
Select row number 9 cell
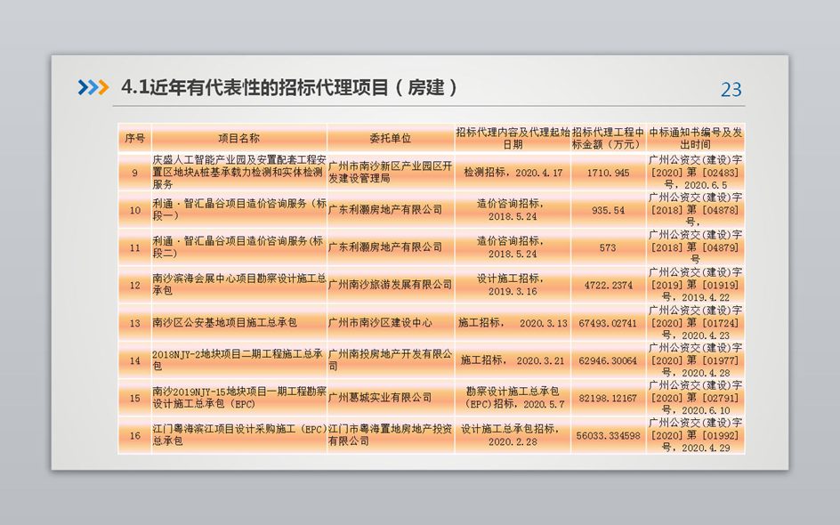point(134,173)
